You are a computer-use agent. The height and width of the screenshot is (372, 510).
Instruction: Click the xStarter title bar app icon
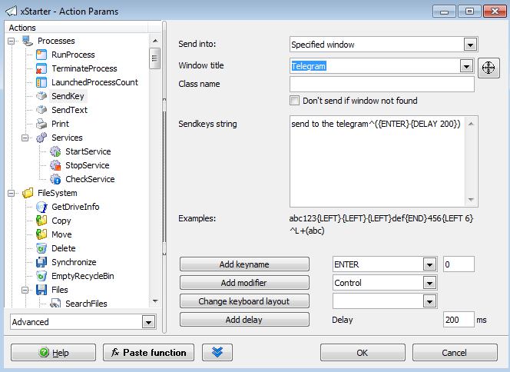click(x=12, y=11)
